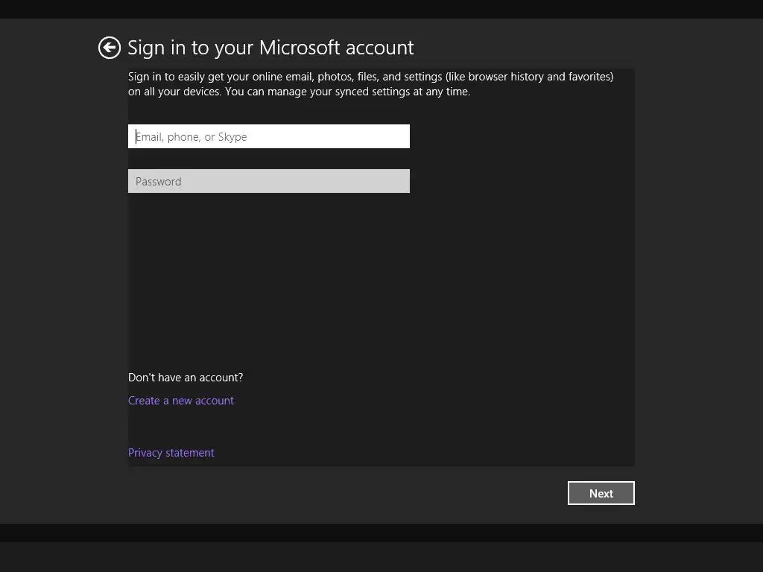Select the 'Sign in to your Microsoft account' heading
This screenshot has height=572, width=763.
pos(270,48)
